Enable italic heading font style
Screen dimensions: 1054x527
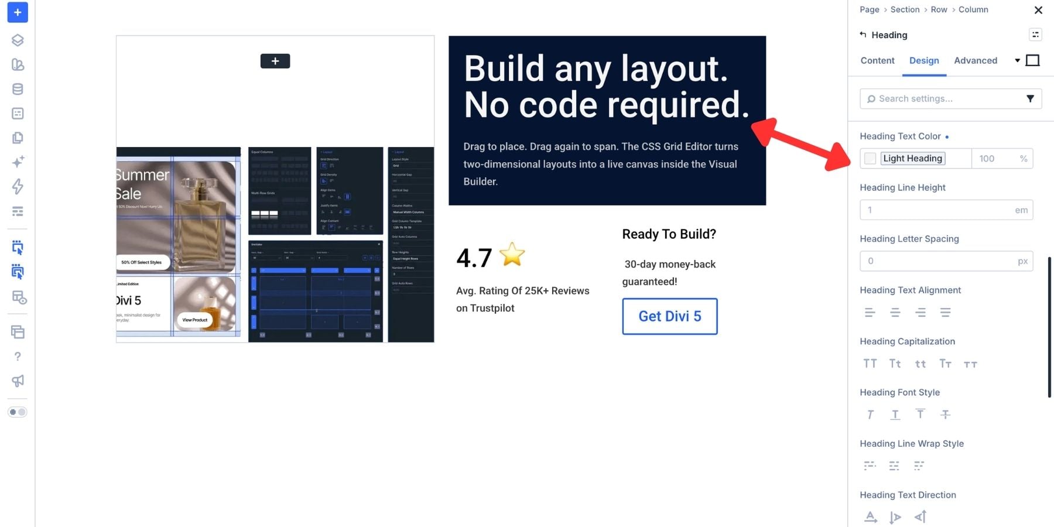[x=870, y=415]
